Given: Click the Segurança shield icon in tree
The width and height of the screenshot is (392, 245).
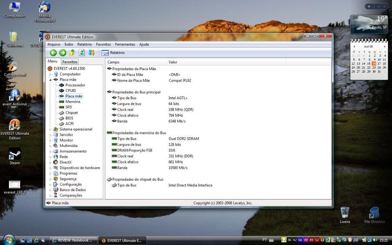Looking at the screenshot, I should pos(56,179).
